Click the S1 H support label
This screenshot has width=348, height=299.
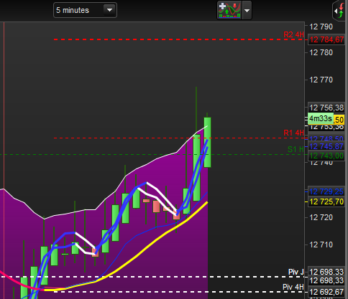pos(296,149)
